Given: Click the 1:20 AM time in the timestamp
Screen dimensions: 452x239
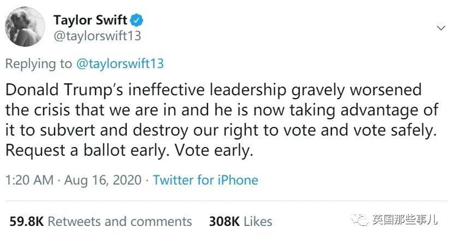Looking at the screenshot, I should 27,180.
